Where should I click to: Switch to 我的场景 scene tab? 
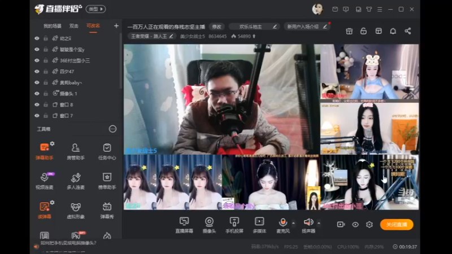click(52, 26)
